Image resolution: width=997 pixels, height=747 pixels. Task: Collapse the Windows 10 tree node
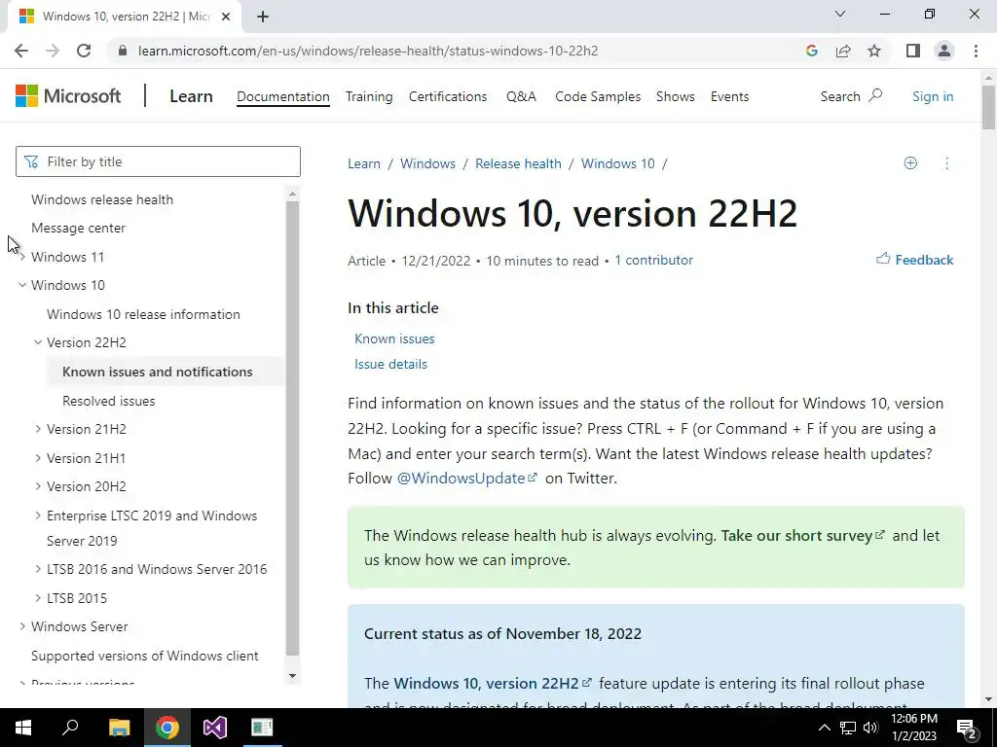[x=22, y=285]
